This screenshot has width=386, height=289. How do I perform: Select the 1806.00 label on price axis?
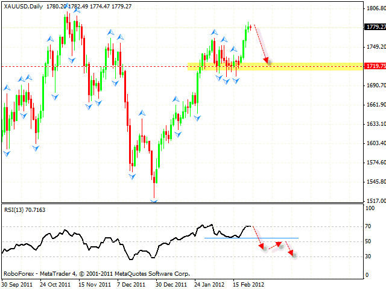point(375,8)
